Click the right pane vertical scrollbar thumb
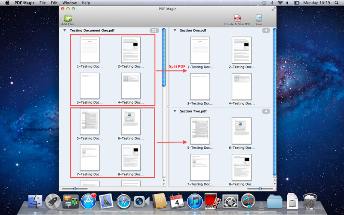344x215 pixels. (275, 102)
